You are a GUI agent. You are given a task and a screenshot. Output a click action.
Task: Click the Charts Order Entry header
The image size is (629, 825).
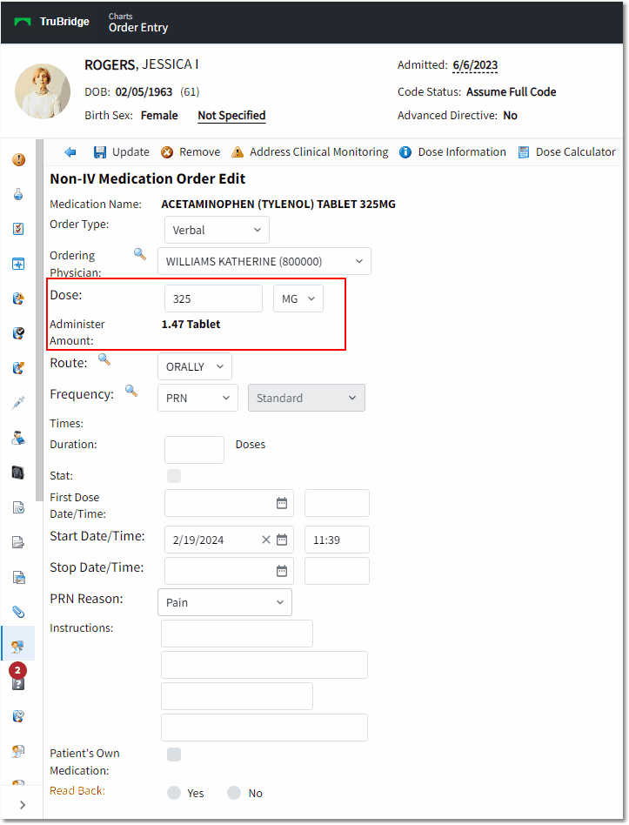coord(138,23)
